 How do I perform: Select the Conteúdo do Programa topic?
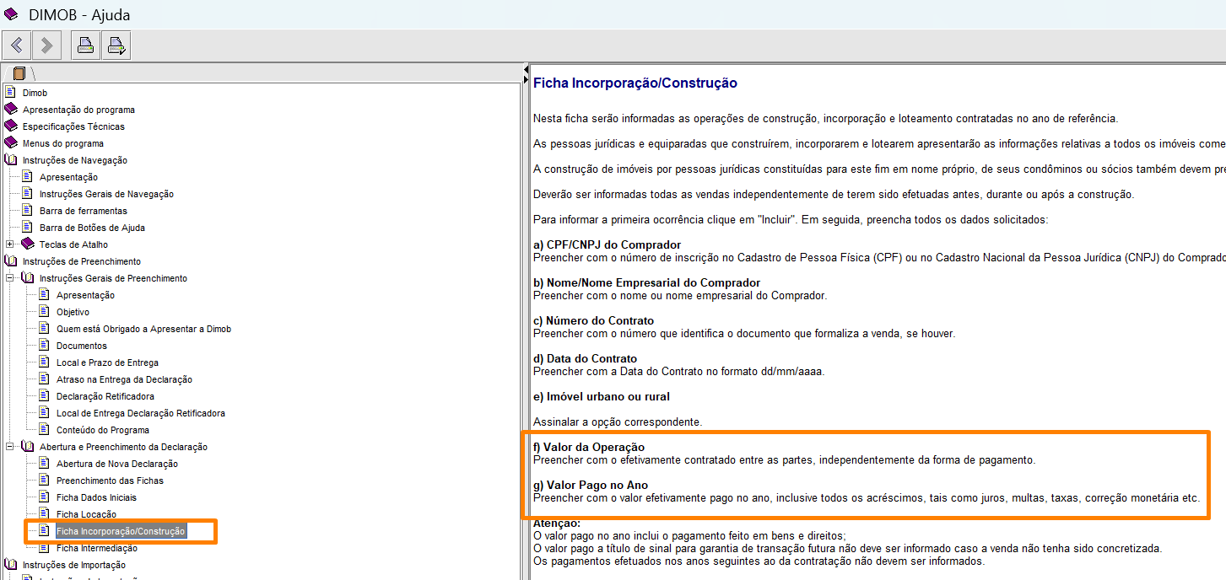tap(102, 430)
